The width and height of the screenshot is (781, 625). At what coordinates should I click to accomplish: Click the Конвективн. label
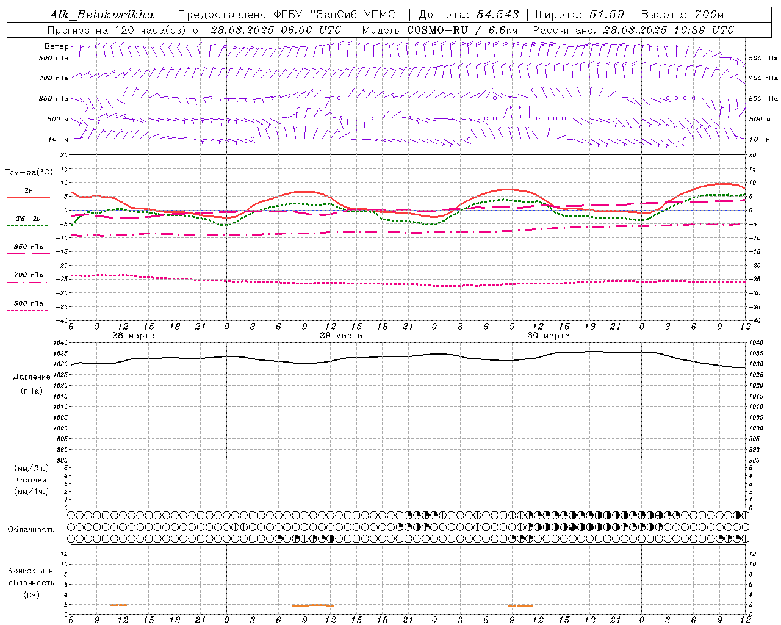(31, 571)
